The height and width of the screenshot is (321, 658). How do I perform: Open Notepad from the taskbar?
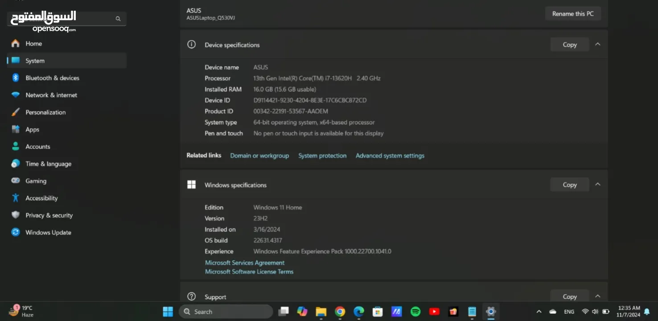(x=472, y=312)
